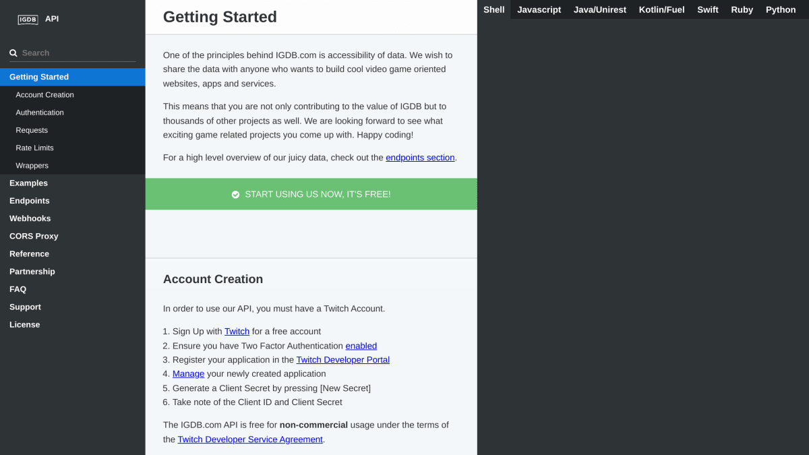
Task: Expand the Endpoints section
Action: pos(72,201)
